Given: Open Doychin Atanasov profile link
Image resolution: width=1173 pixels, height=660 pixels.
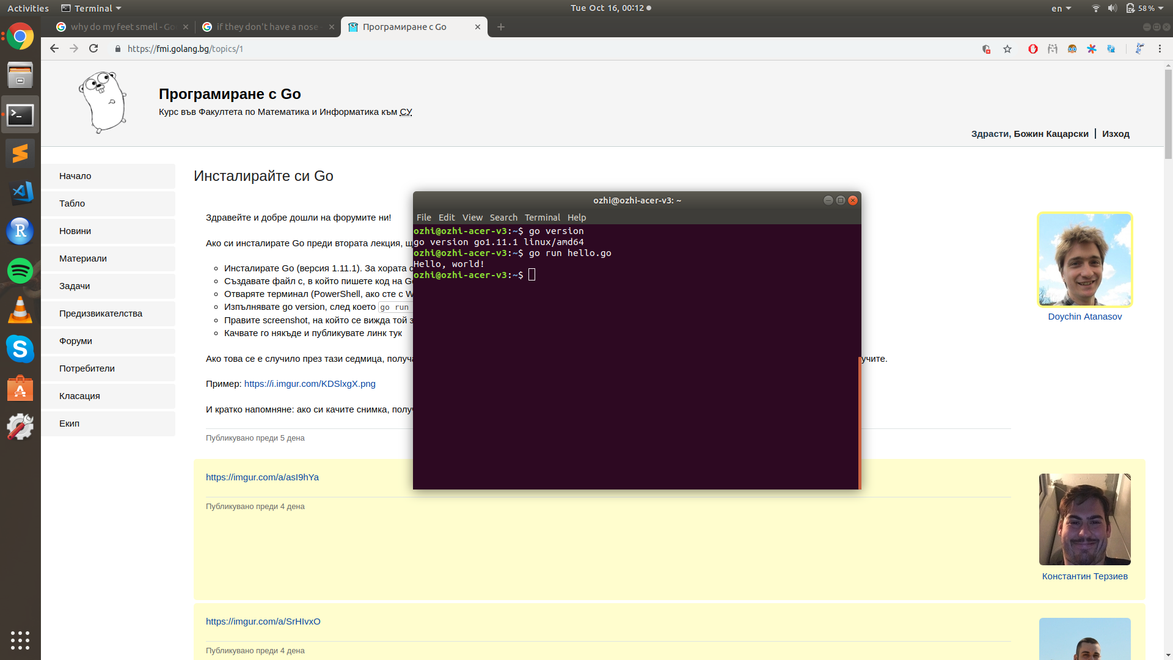Looking at the screenshot, I should point(1084,317).
